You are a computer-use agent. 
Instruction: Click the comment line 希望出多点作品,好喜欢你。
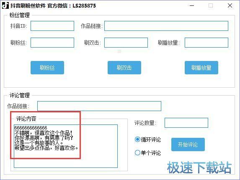pyautogui.click(x=46, y=148)
